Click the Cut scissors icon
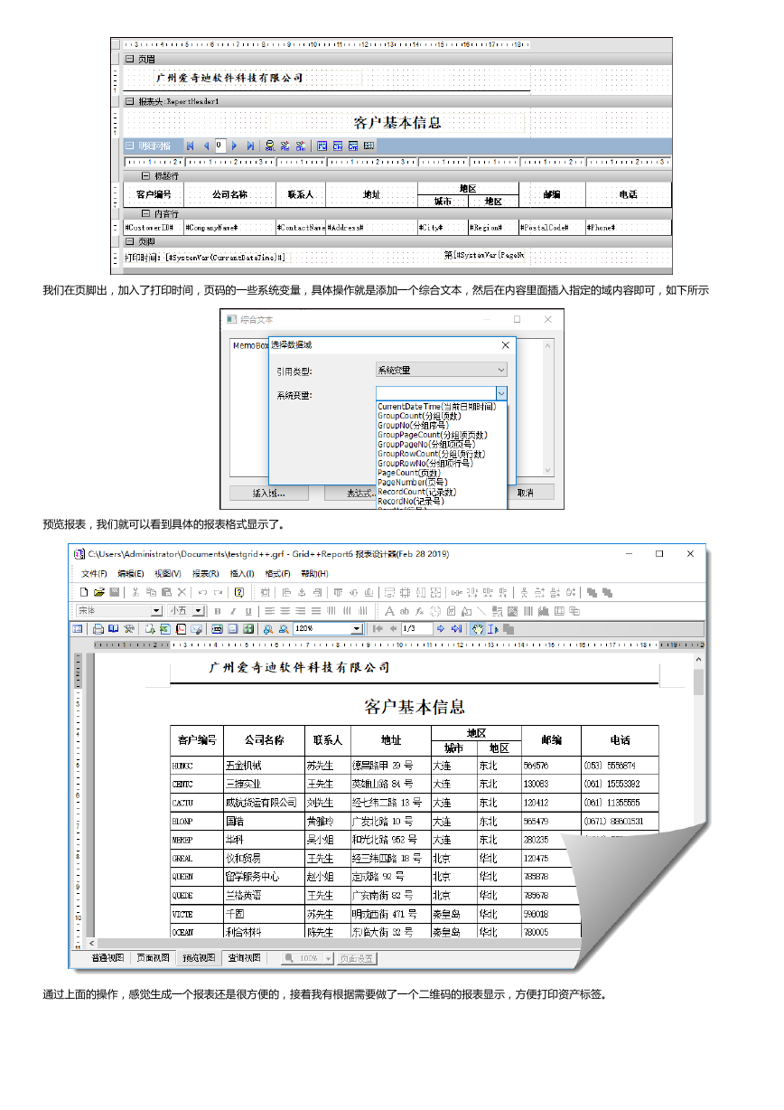Screen dimensions: 784x1110 (135, 592)
